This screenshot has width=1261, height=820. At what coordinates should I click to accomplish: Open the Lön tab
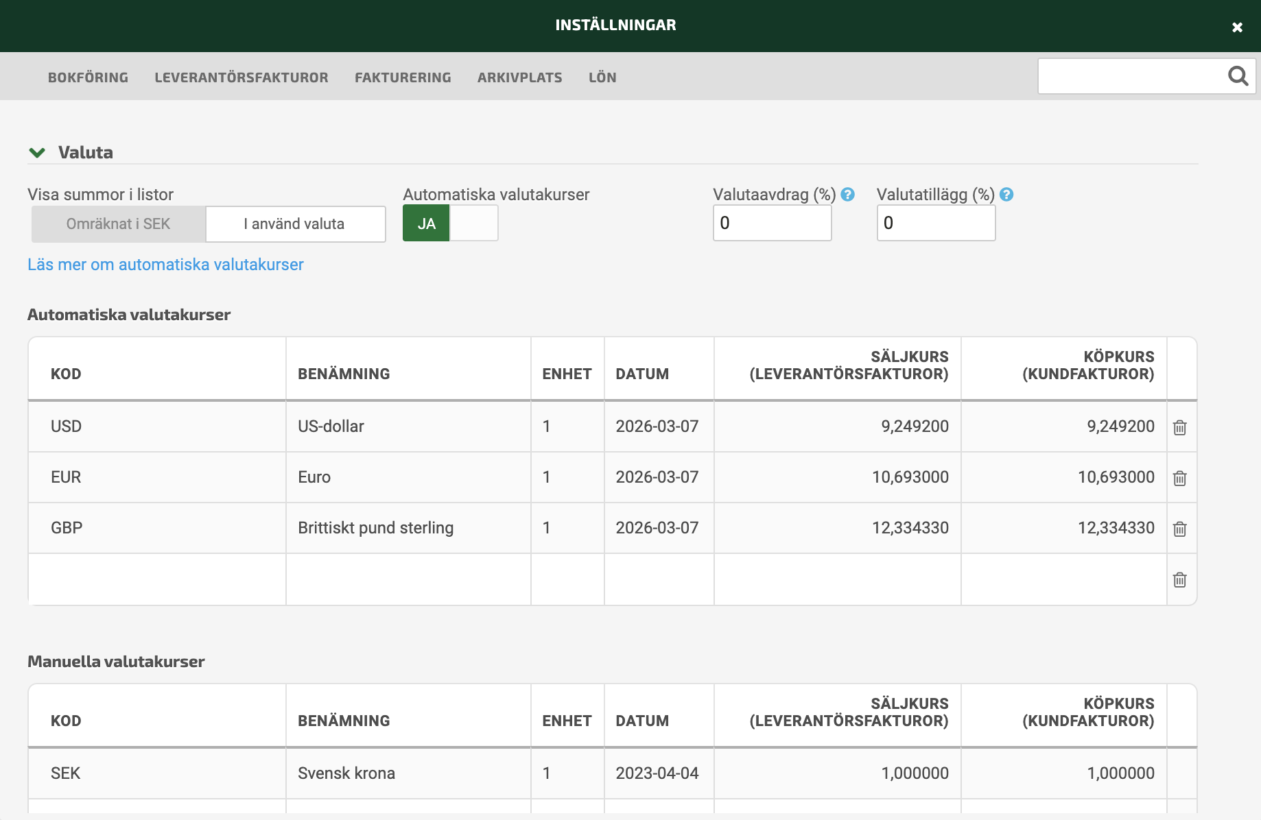pyautogui.click(x=602, y=77)
